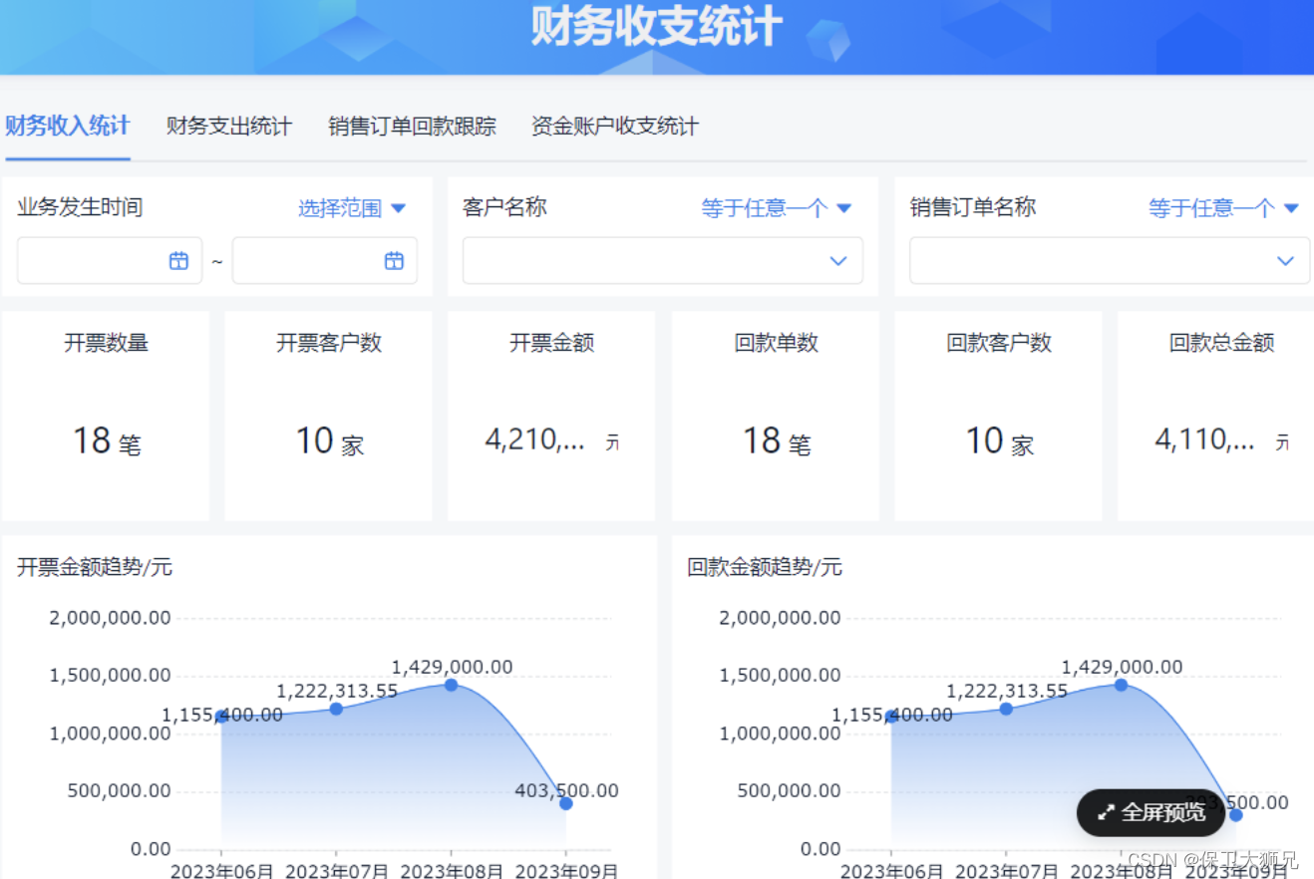Click the 全屏预览 button
Image resolution: width=1314 pixels, height=879 pixels.
pos(1150,812)
